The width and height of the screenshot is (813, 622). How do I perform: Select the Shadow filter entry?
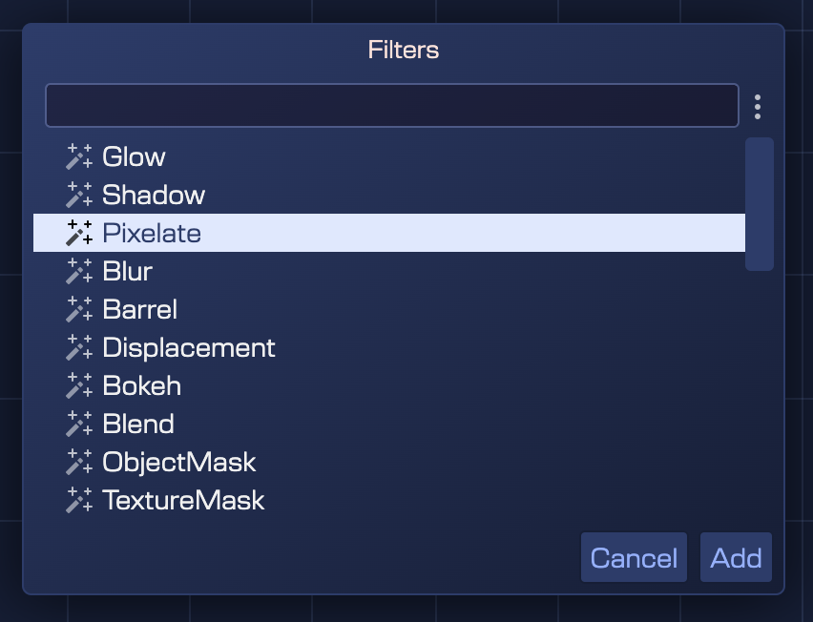point(153,195)
